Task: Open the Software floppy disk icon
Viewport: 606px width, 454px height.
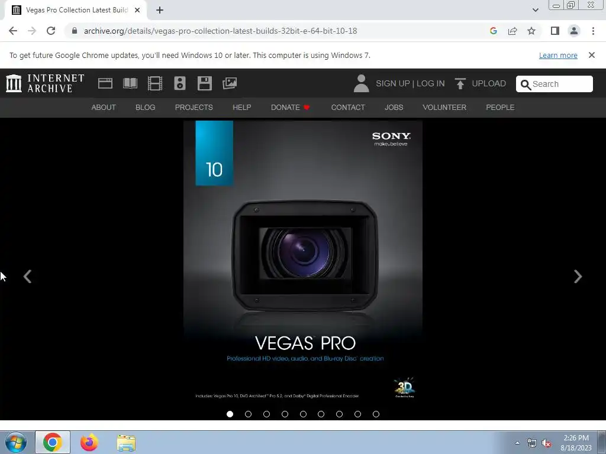Action: pos(204,83)
